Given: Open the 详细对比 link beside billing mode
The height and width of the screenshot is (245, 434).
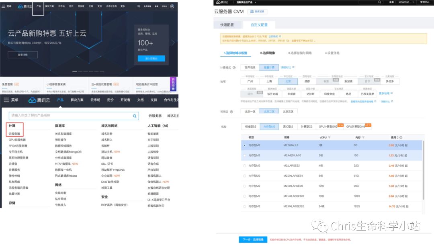Looking at the screenshot, I should (287, 67).
